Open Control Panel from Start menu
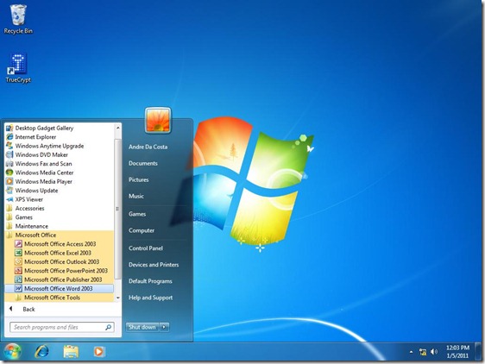 pyautogui.click(x=146, y=248)
